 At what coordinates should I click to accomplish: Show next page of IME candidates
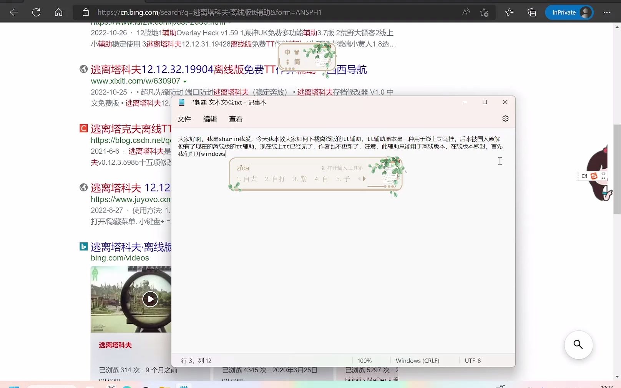tap(364, 179)
